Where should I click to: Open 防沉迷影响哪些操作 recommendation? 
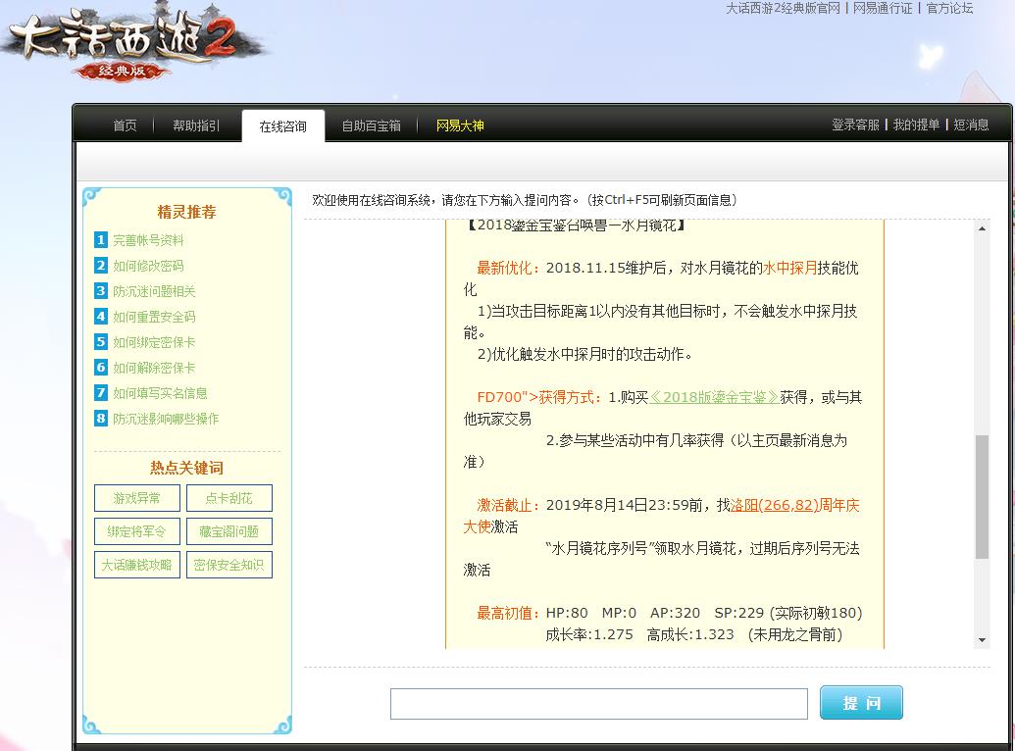pyautogui.click(x=166, y=419)
